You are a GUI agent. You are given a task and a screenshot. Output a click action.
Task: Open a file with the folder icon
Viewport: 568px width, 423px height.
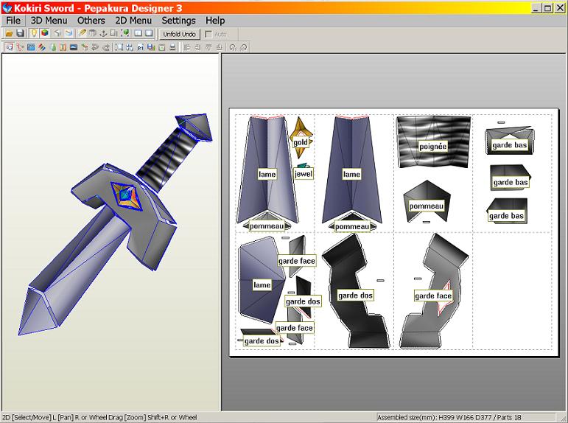tap(9, 34)
